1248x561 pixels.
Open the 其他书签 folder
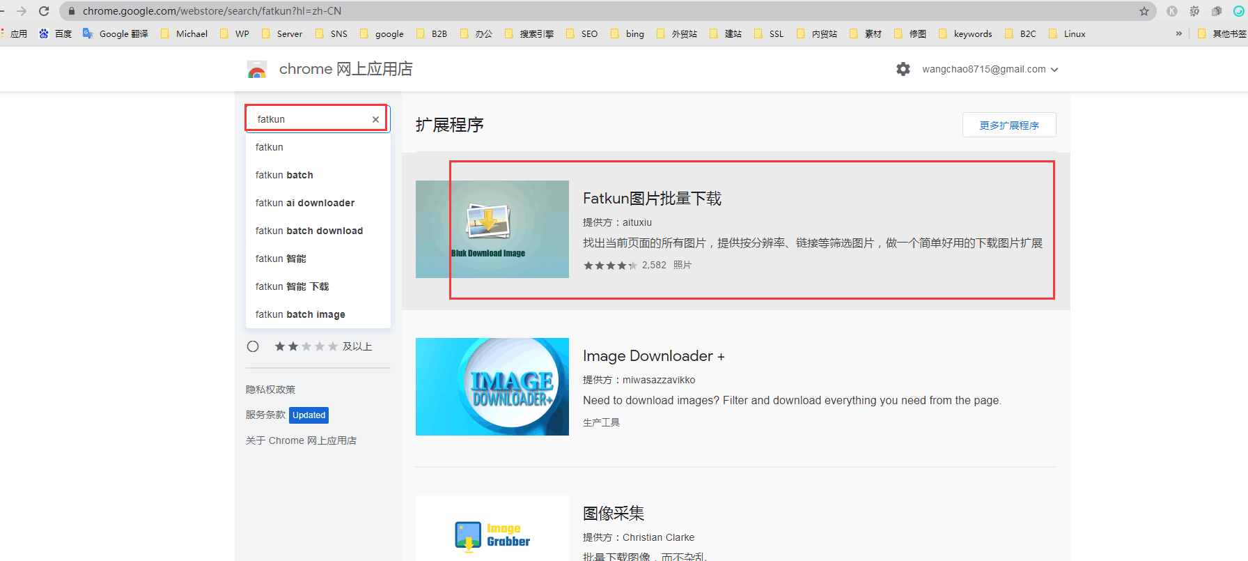[x=1222, y=33]
